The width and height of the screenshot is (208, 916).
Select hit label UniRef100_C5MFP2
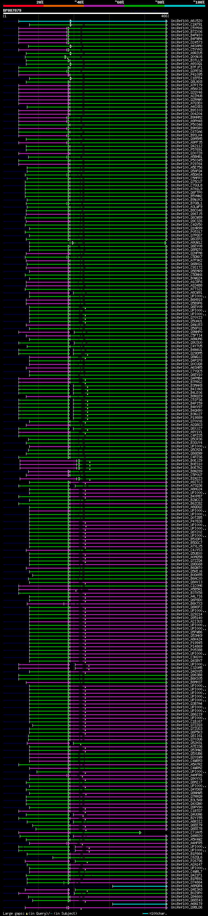[187, 178]
